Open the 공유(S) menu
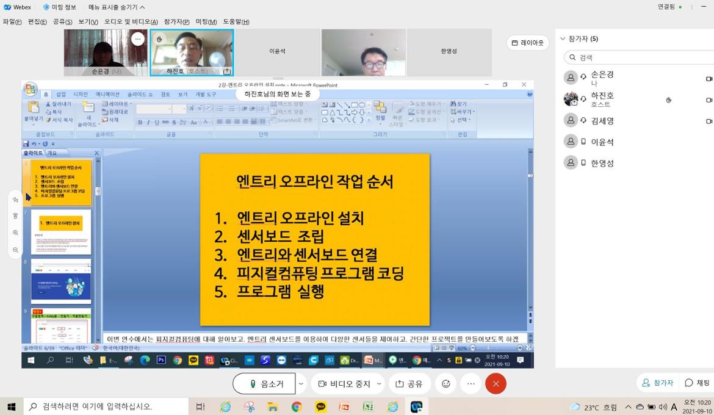The width and height of the screenshot is (714, 415). point(62,21)
